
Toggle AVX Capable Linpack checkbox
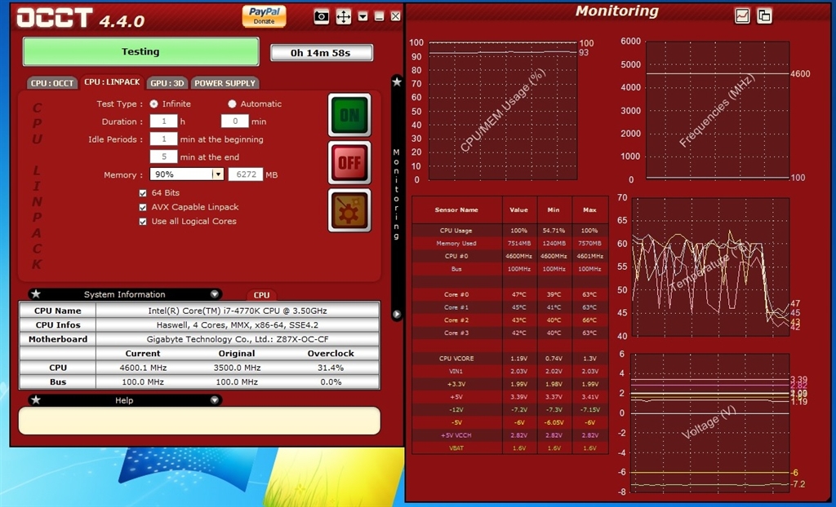(x=143, y=207)
